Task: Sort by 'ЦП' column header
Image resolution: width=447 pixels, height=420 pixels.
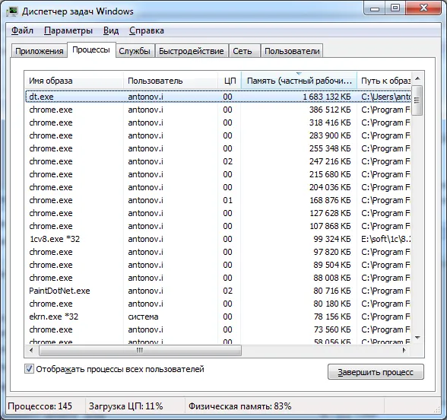Action: click(x=230, y=81)
